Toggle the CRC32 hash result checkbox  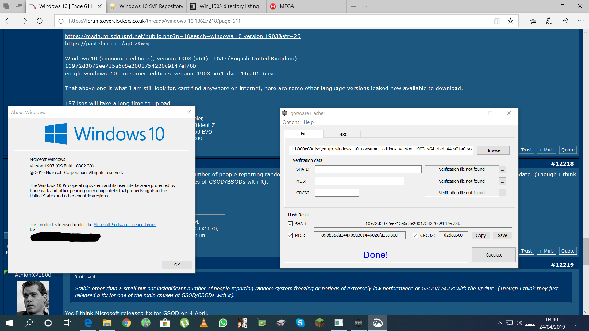point(415,235)
